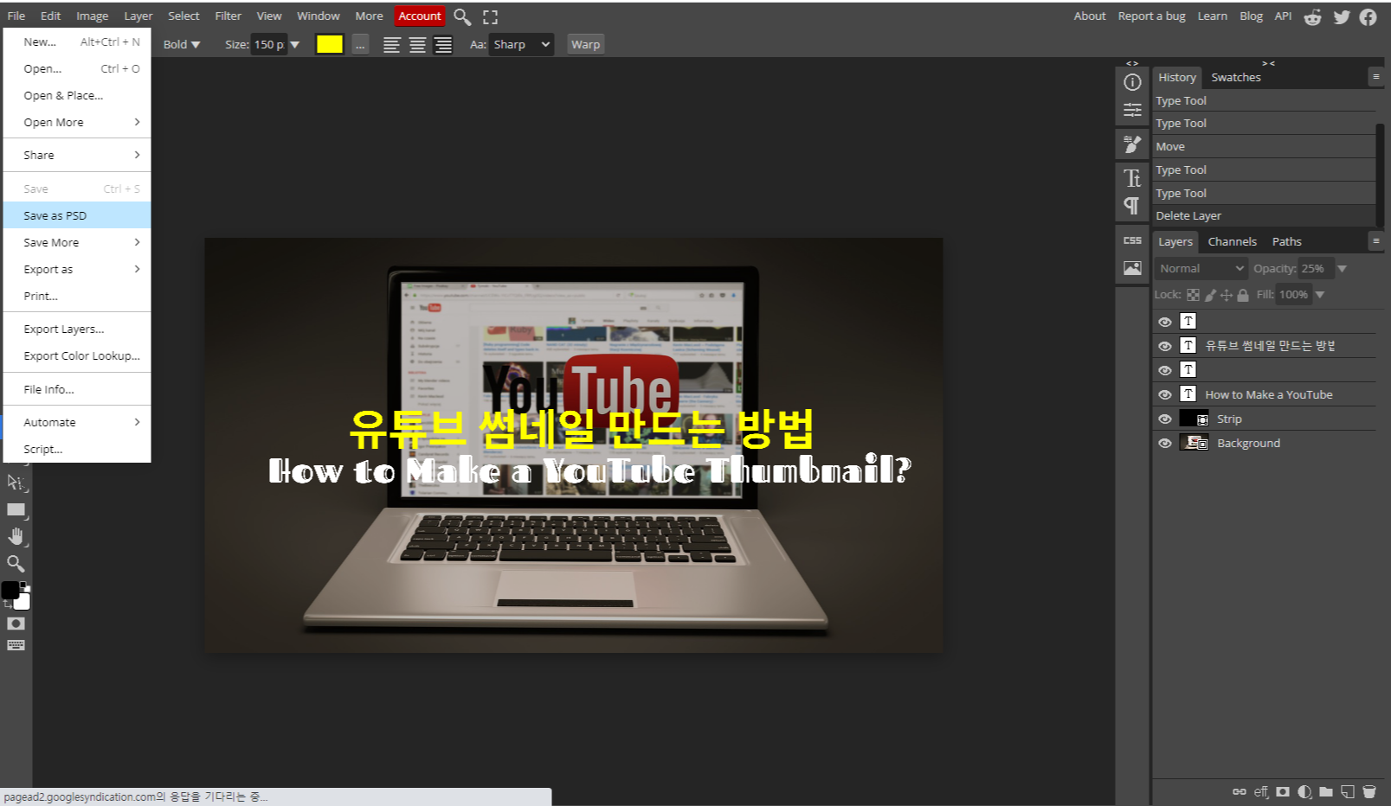Create new adjustment layer icon
The image size is (1391, 806).
point(1304,791)
